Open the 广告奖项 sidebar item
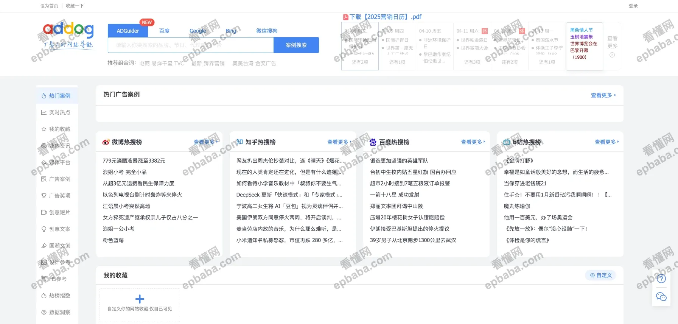The width and height of the screenshot is (678, 324). (x=57, y=196)
